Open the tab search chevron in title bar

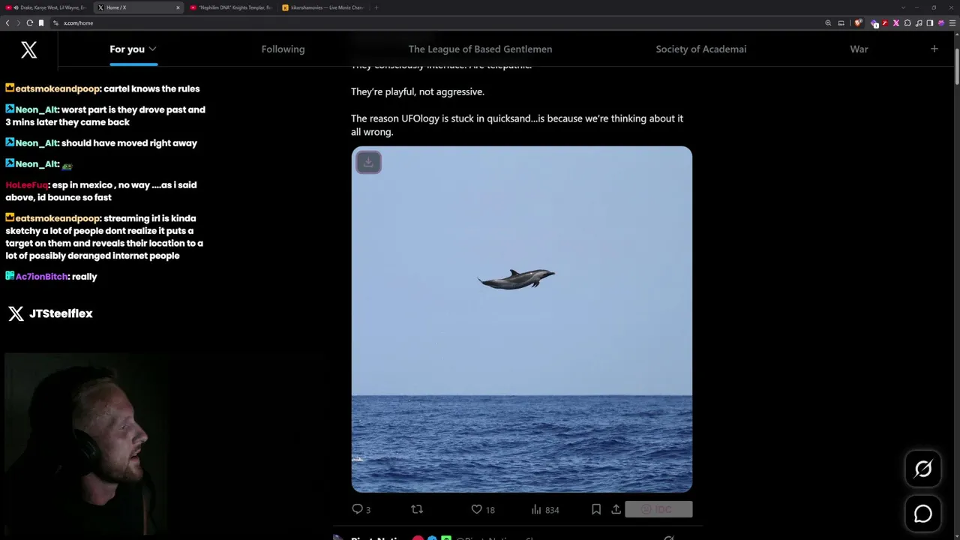point(904,7)
